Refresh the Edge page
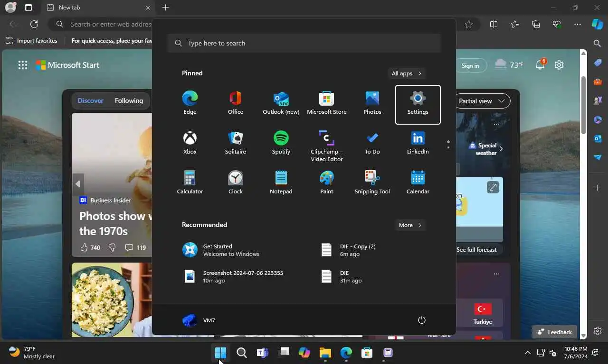Image resolution: width=608 pixels, height=364 pixels. click(34, 24)
